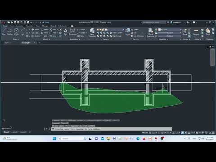Click the Group tool
Image resolution: width=216 pixels, height=162 pixels.
coord(185,32)
